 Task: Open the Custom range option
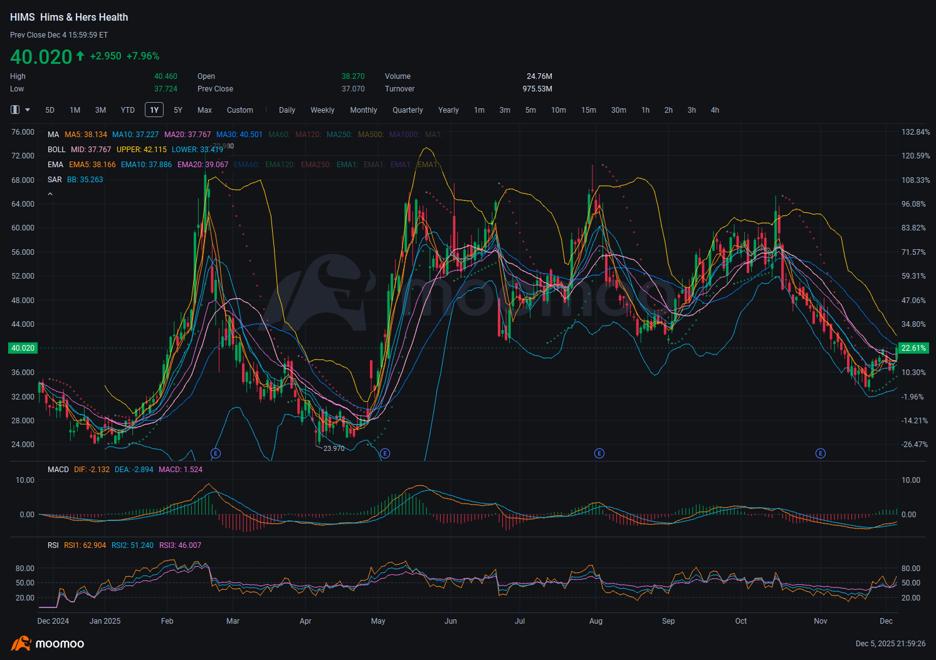pos(240,110)
